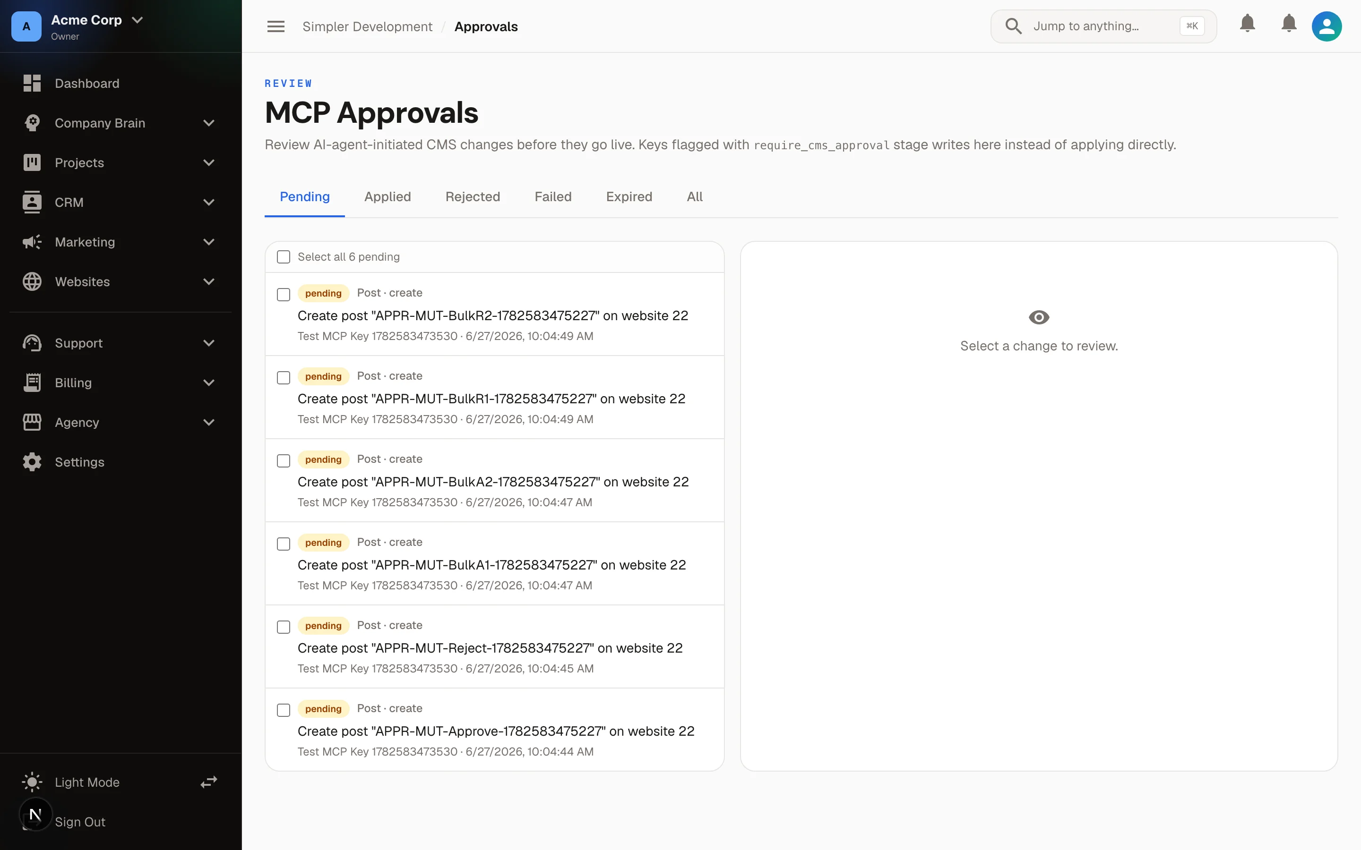Click the Light Mode label

coord(87,782)
